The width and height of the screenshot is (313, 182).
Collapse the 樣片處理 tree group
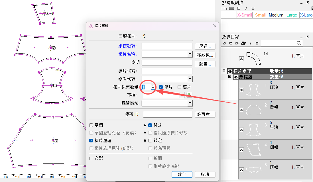224,71
